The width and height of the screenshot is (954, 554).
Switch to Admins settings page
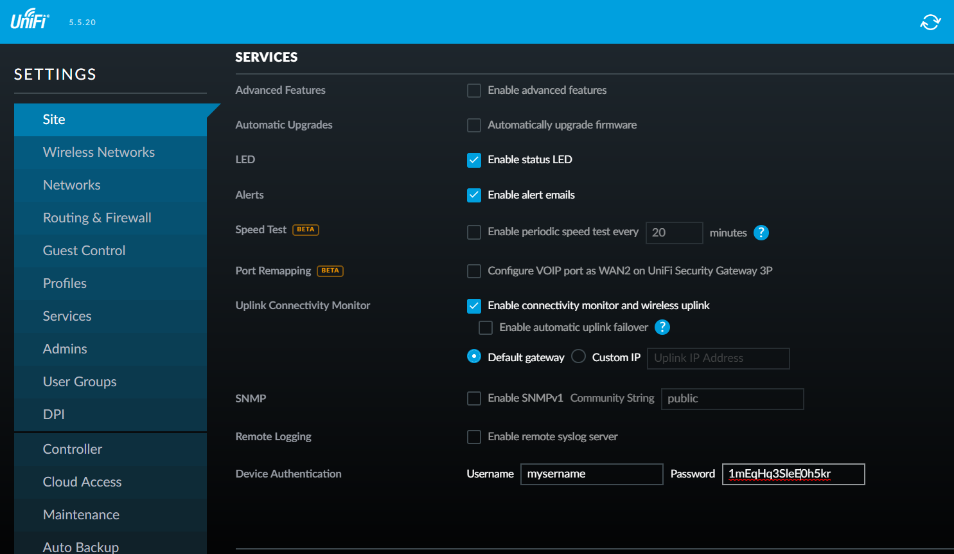[x=65, y=349]
